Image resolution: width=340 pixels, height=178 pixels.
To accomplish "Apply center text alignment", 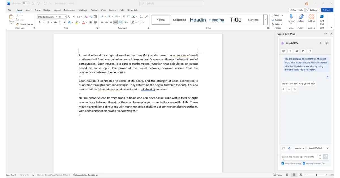I will tap(107, 22).
